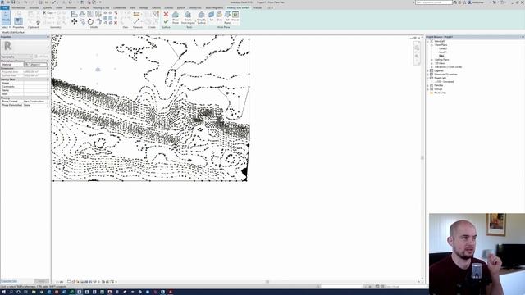Click the Measure between two references tool

[x=136, y=22]
